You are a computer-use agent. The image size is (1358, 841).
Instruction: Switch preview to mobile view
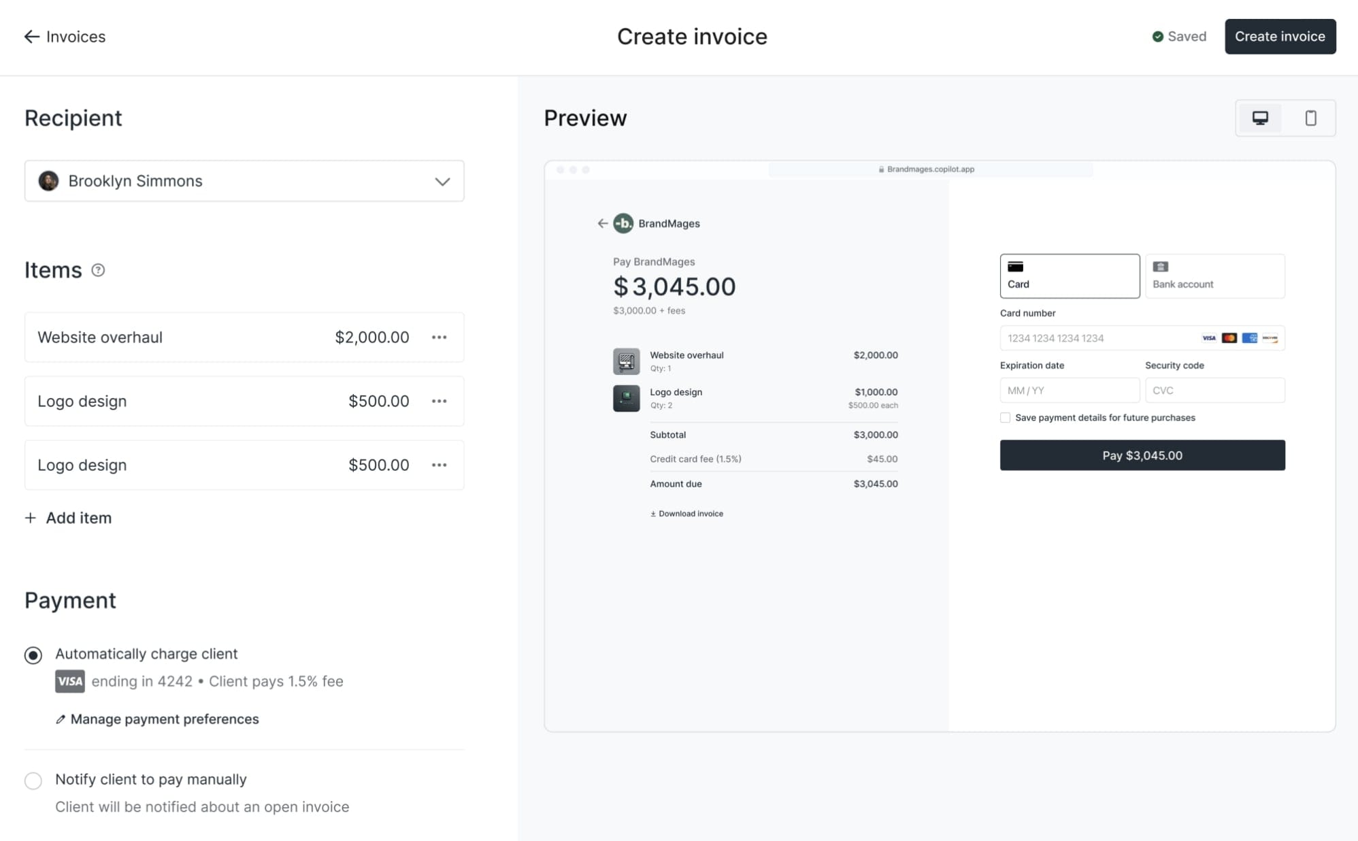[x=1310, y=118]
